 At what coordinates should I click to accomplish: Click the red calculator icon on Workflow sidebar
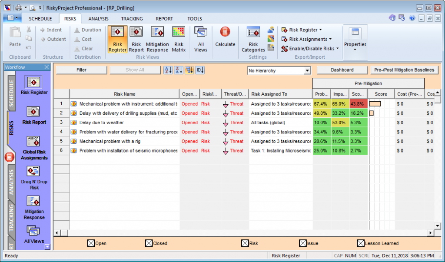[x=10, y=157]
